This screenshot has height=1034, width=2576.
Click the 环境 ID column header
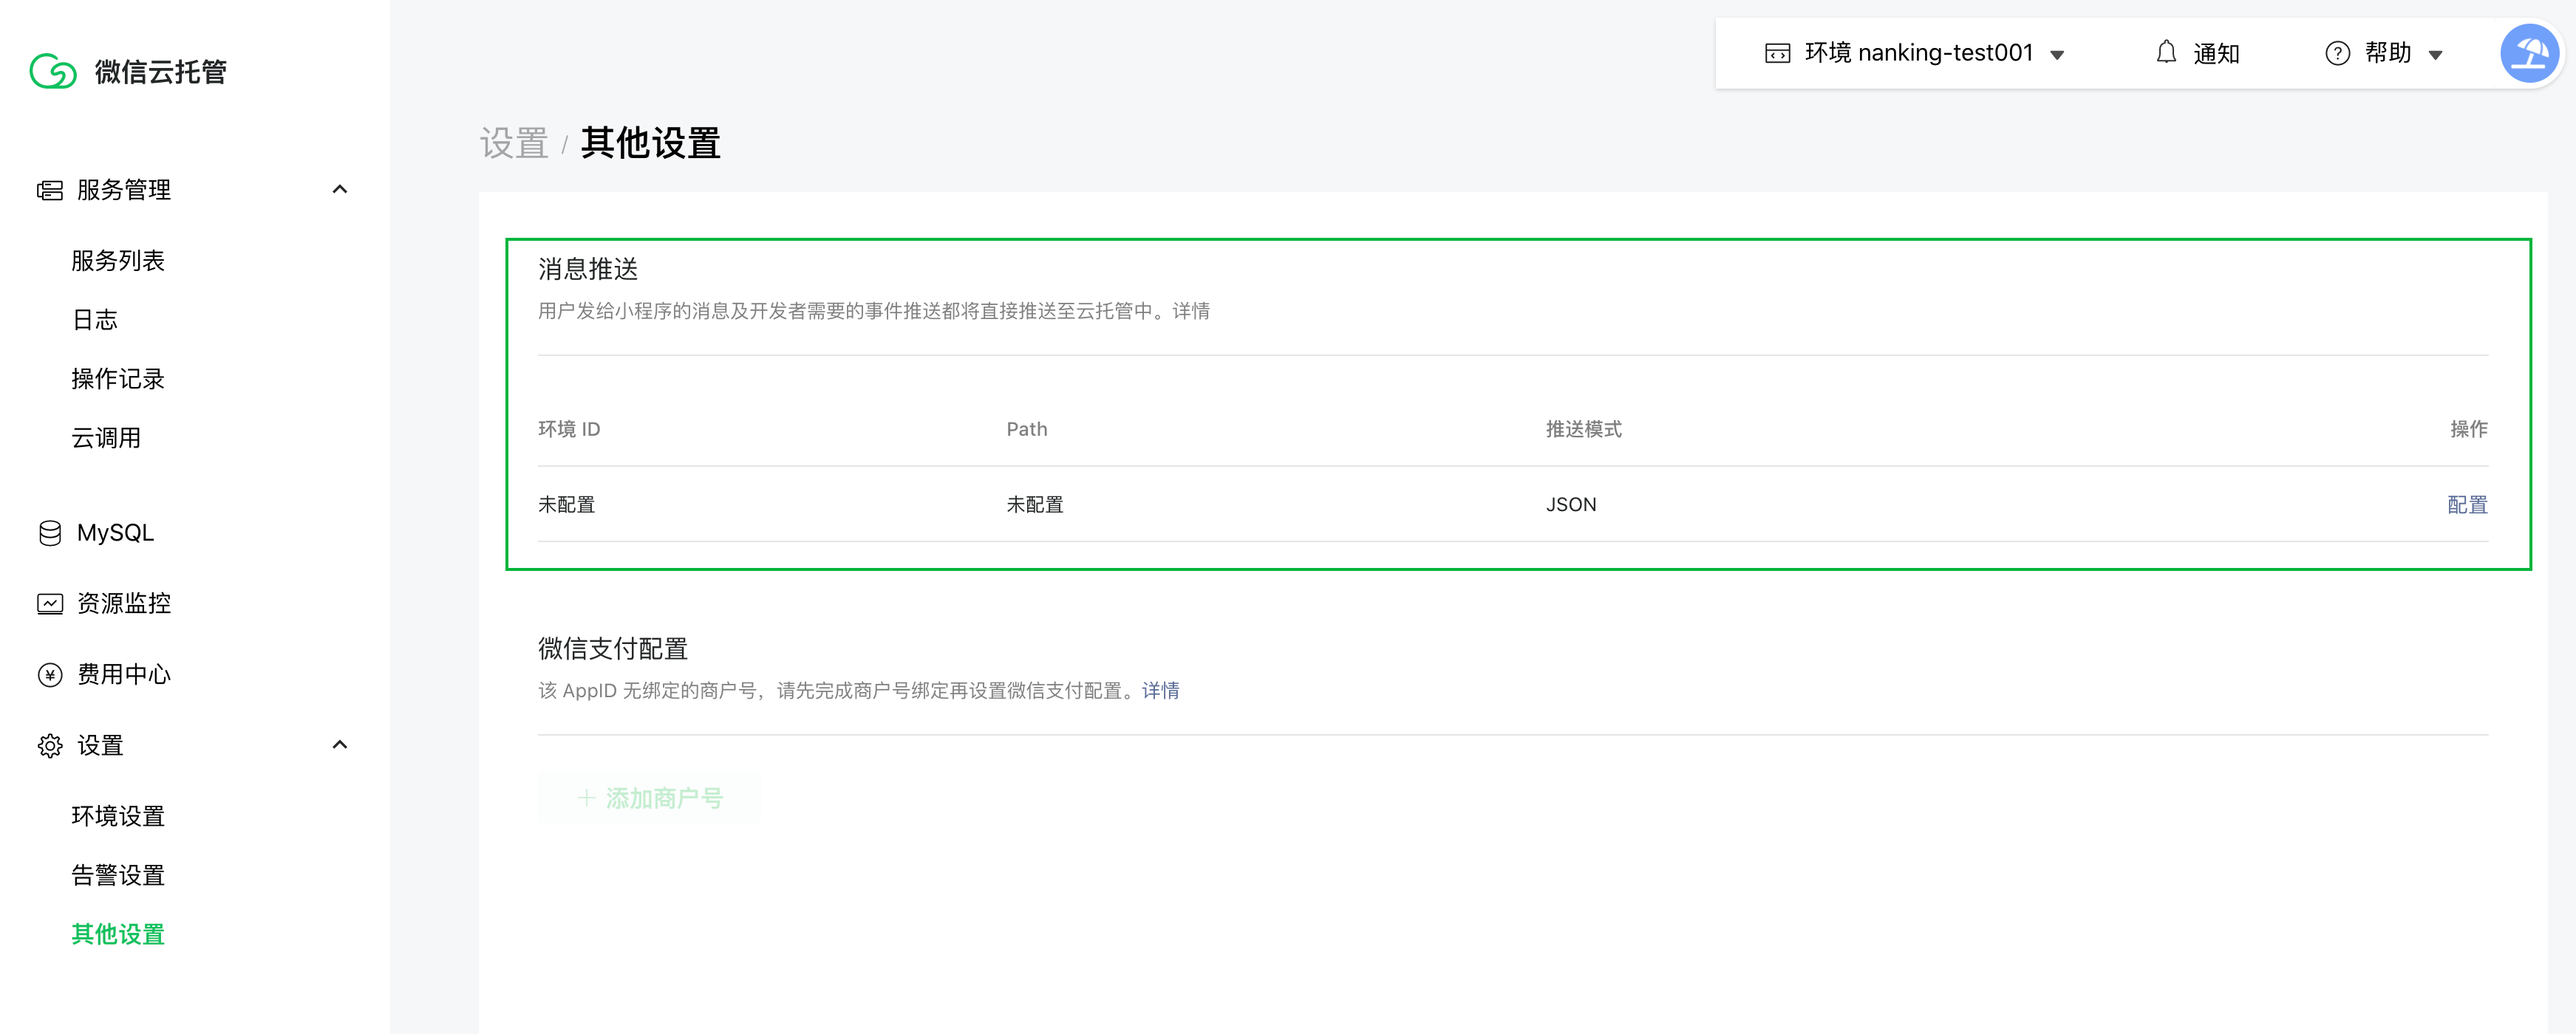pos(569,428)
